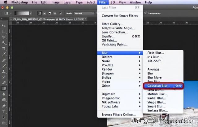Image resolution: width=198 pixels, height=127 pixels.
Task: Select the Pen tool
Action: click(4, 106)
